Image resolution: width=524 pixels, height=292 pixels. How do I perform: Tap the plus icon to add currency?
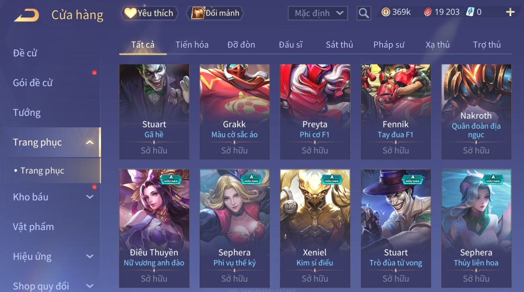pos(510,12)
